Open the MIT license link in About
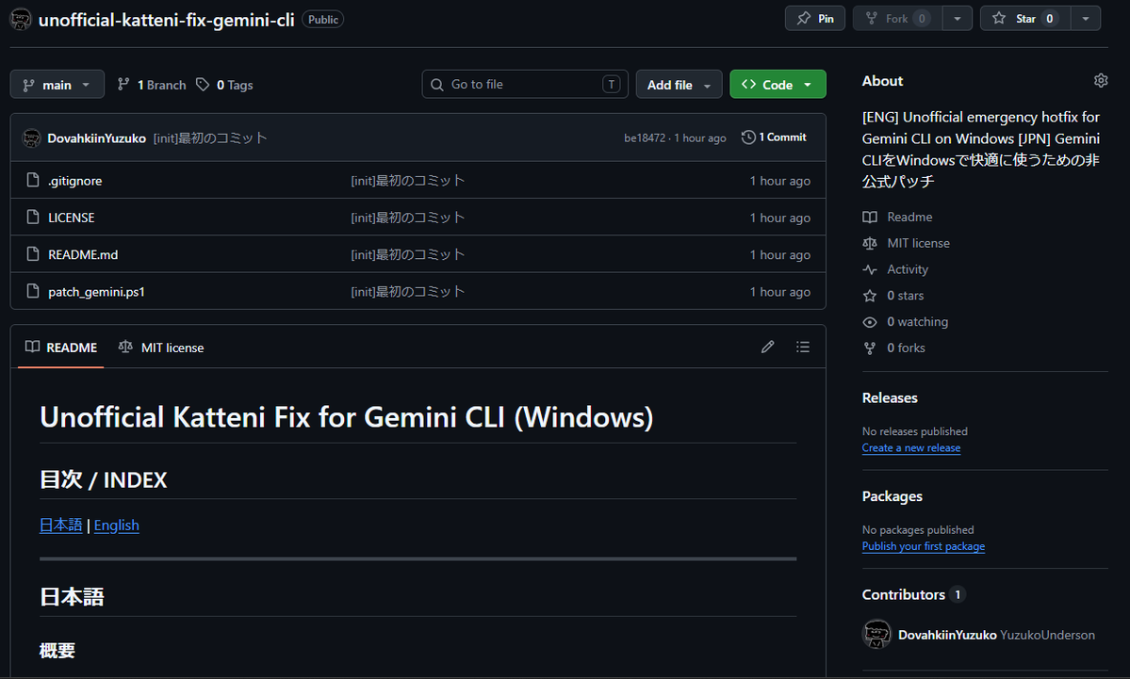The height and width of the screenshot is (679, 1130). click(918, 243)
